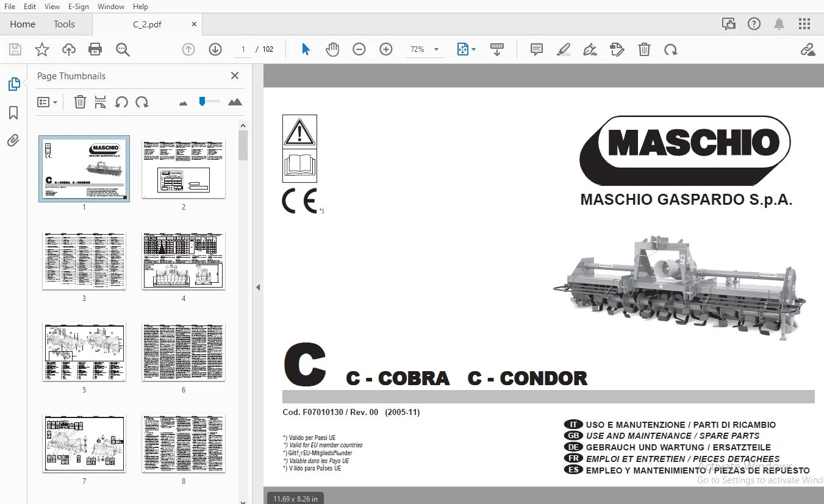Click the page number input field

pyautogui.click(x=243, y=49)
